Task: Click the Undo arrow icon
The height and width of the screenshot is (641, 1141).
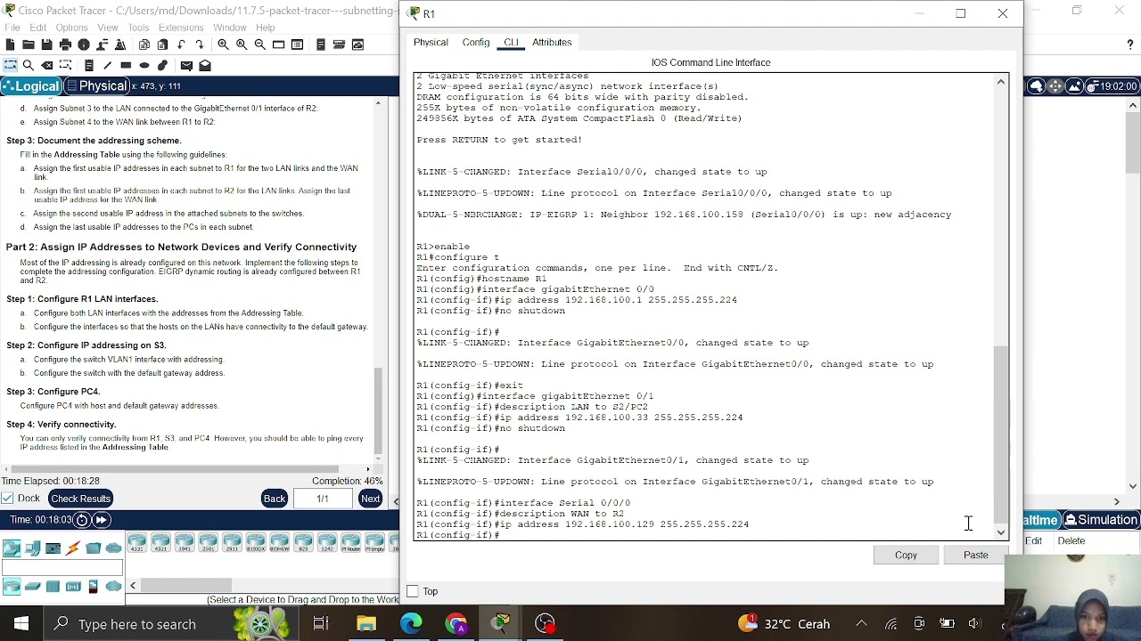Action: tap(181, 45)
